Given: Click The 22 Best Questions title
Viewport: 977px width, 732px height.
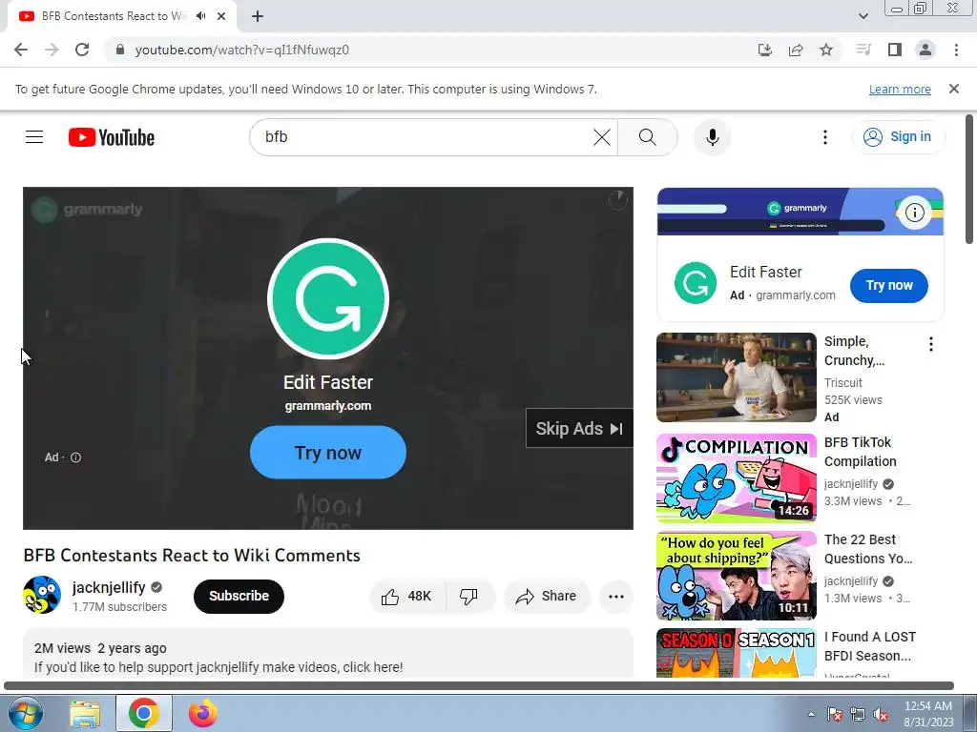Looking at the screenshot, I should [868, 549].
